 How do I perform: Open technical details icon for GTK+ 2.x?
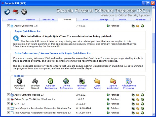point(133,104)
